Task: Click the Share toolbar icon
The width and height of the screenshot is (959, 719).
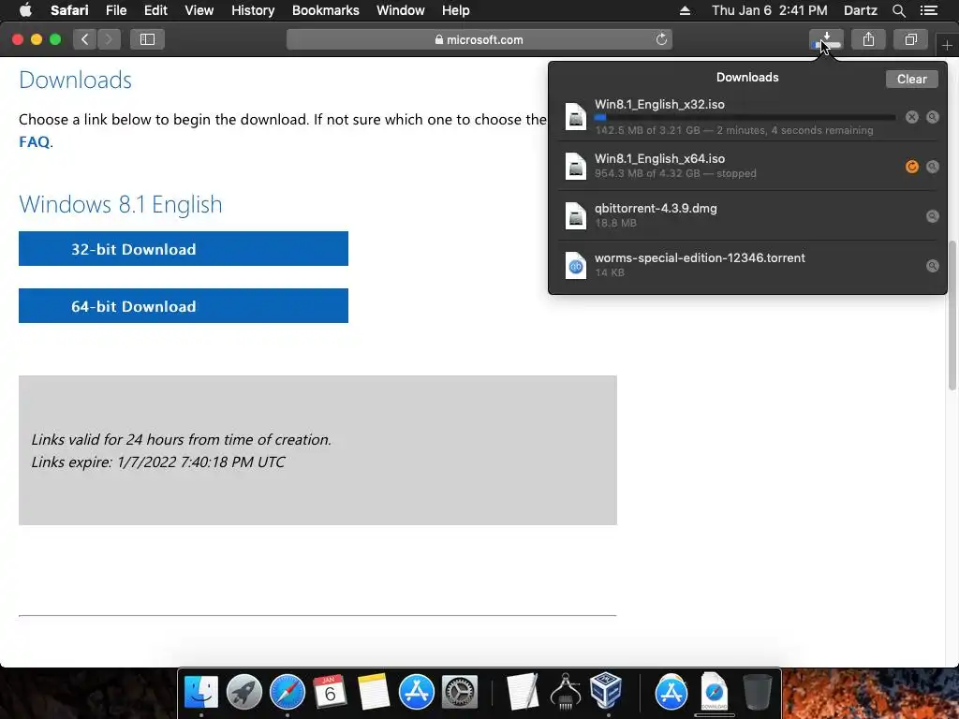Action: (868, 39)
